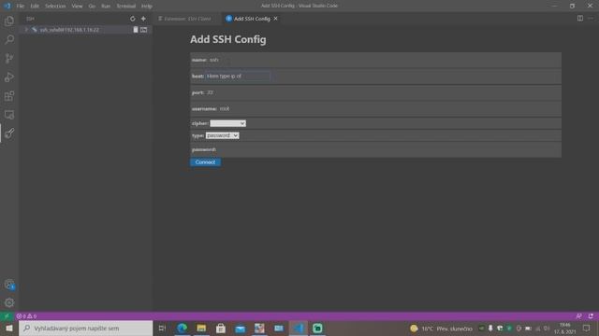Viewport: 599px width, 336px height.
Task: Open the Remote Explorer view
Action: [9, 114]
